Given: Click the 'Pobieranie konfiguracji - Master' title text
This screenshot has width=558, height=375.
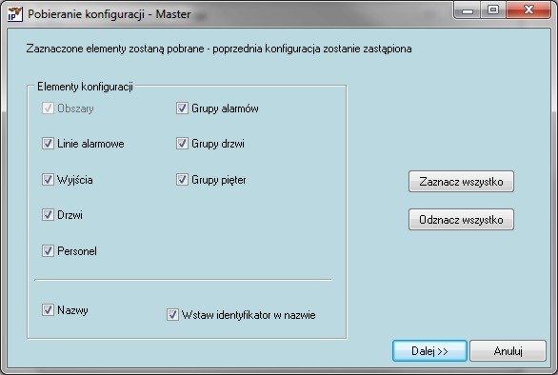Looking at the screenshot, I should 110,14.
